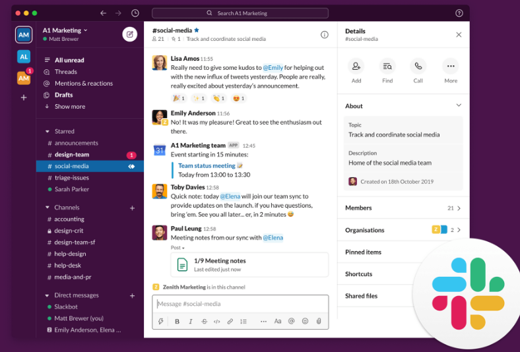Click the @Emily mention in Lisa's message
This screenshot has width=520, height=352.
(x=273, y=67)
